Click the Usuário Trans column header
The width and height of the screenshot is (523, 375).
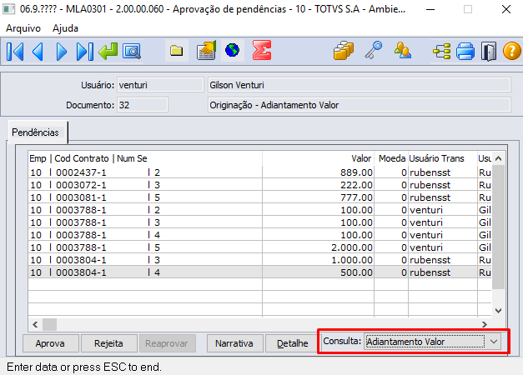tap(443, 158)
